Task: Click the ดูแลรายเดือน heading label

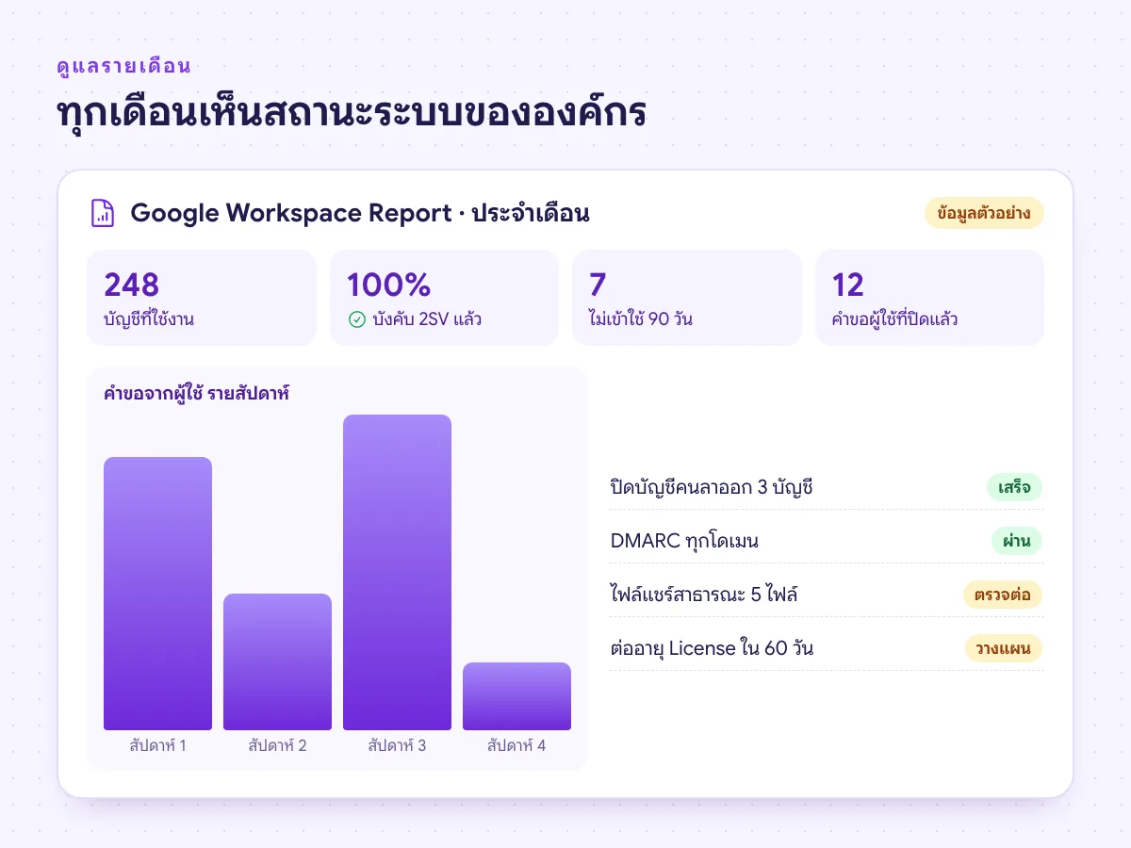Action: (123, 66)
